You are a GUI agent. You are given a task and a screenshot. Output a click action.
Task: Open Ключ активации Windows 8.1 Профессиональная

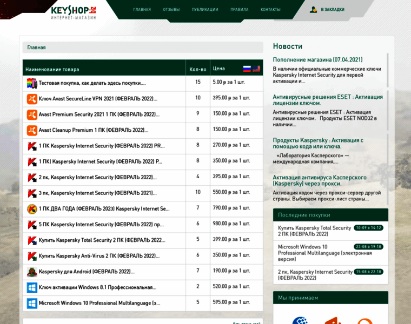click(97, 287)
